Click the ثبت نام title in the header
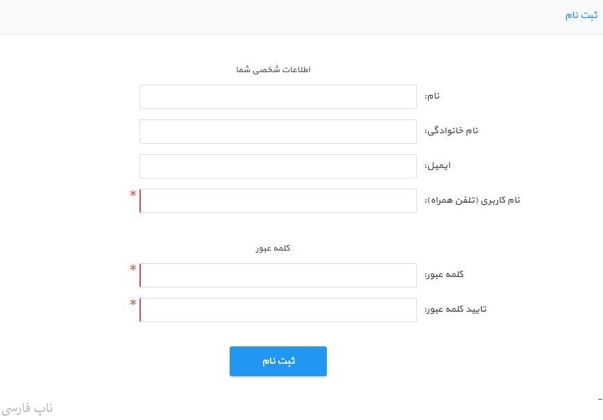This screenshot has height=420, width=603. tap(581, 15)
